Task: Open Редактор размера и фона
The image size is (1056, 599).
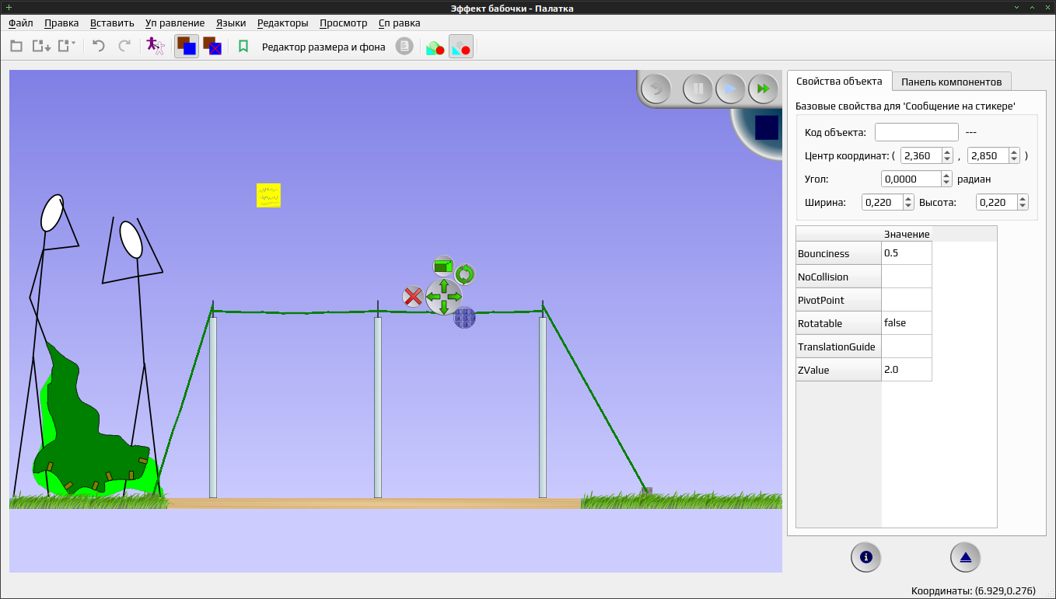Action: point(323,47)
